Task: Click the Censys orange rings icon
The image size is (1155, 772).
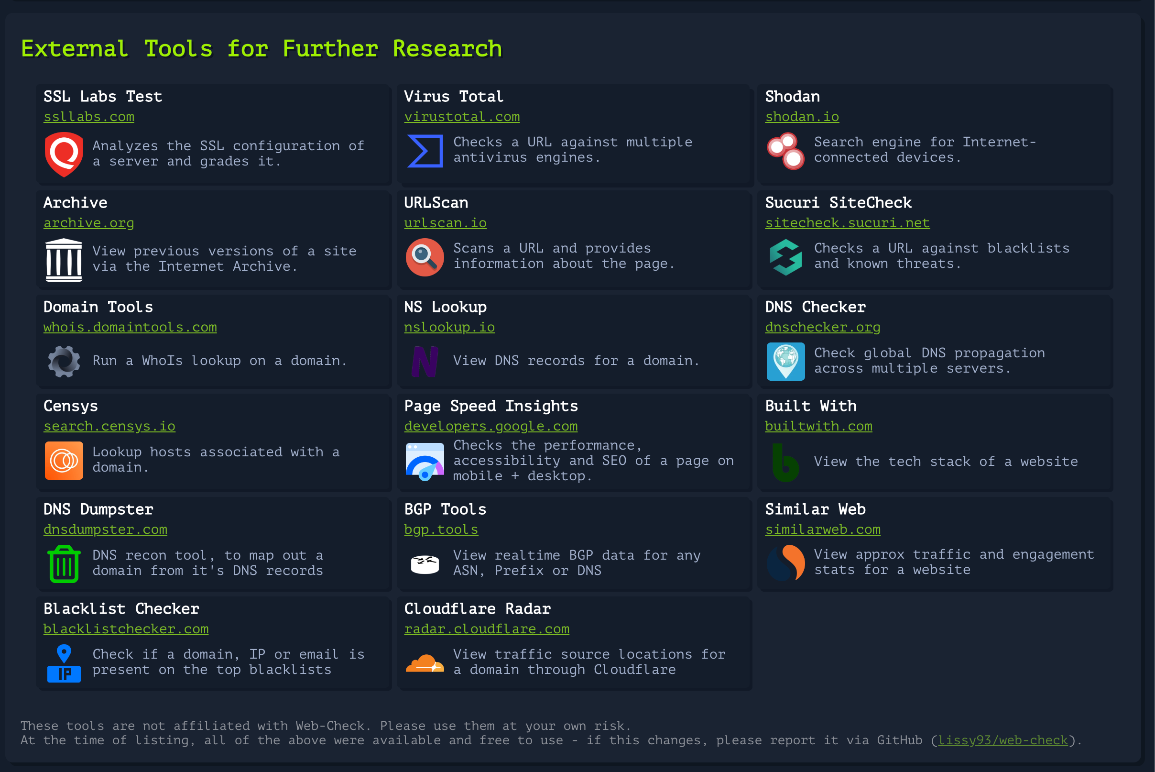Action: coord(64,460)
